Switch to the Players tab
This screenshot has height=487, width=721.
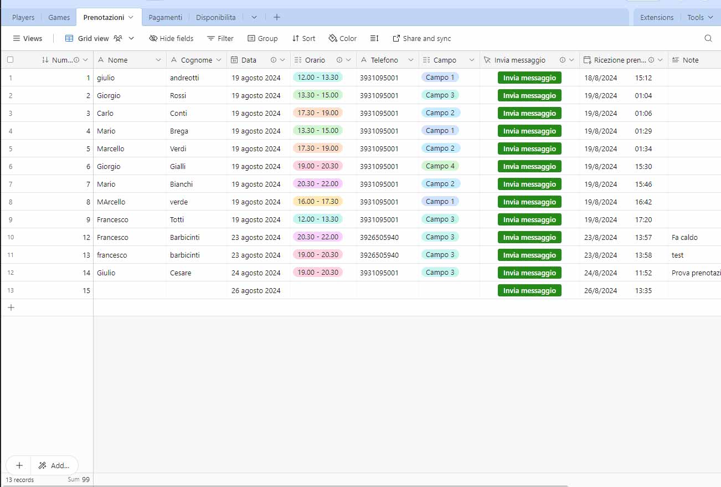point(23,17)
